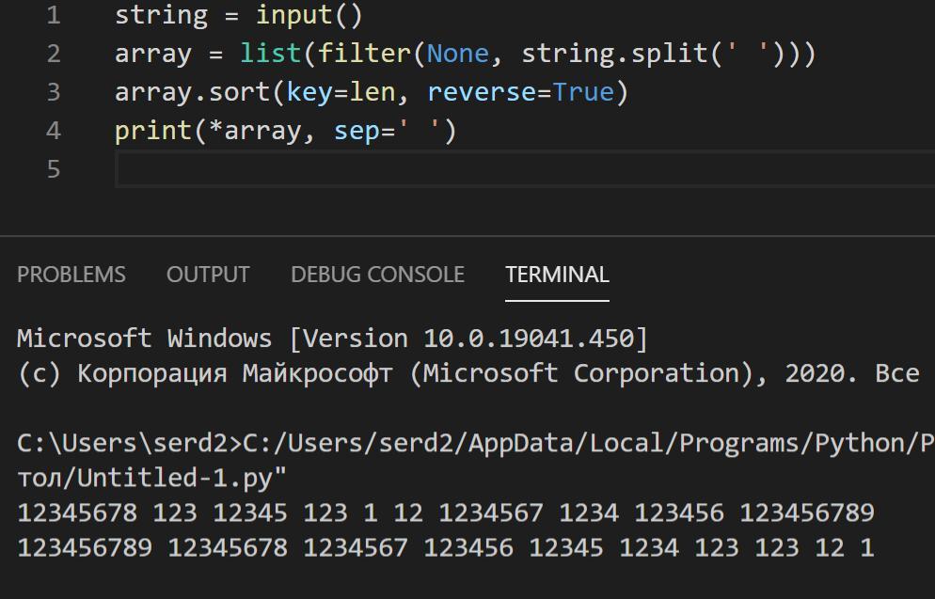Click the input() call on line 1

tap(309, 15)
